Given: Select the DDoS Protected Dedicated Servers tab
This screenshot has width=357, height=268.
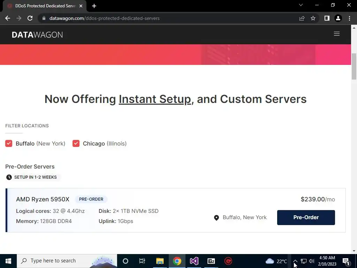Looking at the screenshot, I should pyautogui.click(x=44, y=6).
